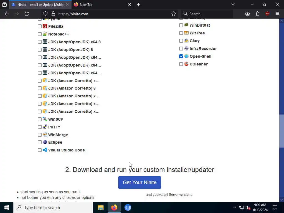Image resolution: width=284 pixels, height=213 pixels.
Task: Click the Amazon Corretto 8 box icon
Action: (x=45, y=88)
